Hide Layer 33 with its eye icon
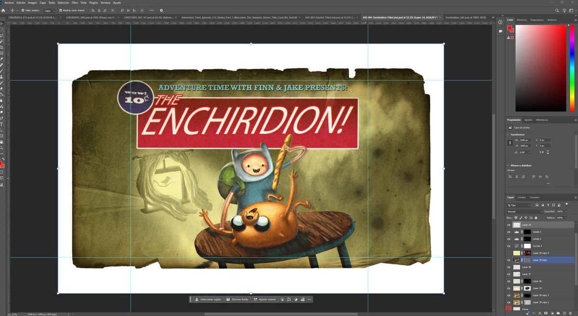The width and height of the screenshot is (578, 316). (509, 288)
